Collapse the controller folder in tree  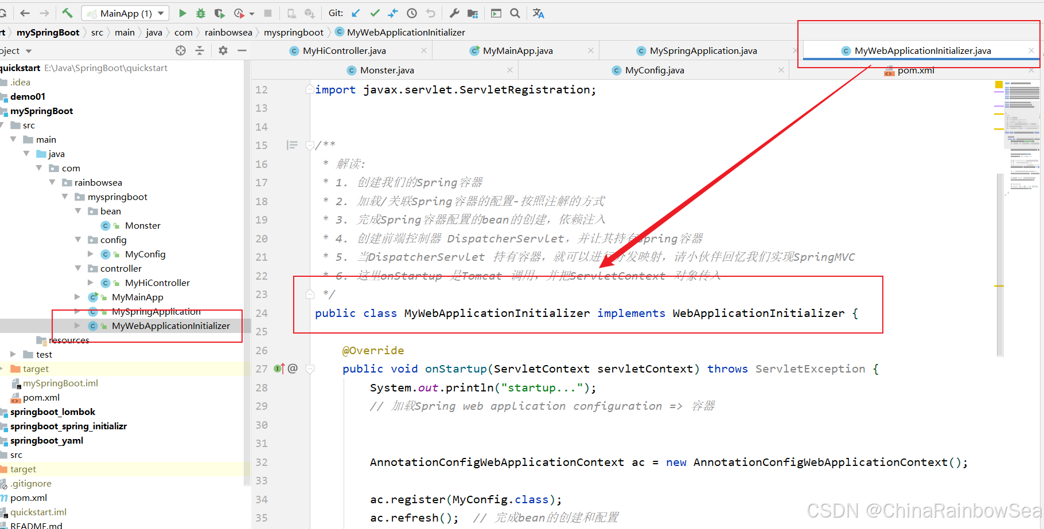click(78, 268)
